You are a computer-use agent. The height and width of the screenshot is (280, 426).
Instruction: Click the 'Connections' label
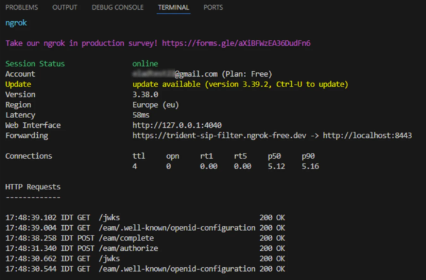tap(29, 156)
